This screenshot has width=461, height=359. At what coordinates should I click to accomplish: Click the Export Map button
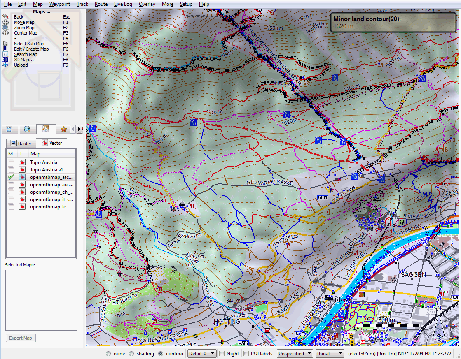click(20, 338)
